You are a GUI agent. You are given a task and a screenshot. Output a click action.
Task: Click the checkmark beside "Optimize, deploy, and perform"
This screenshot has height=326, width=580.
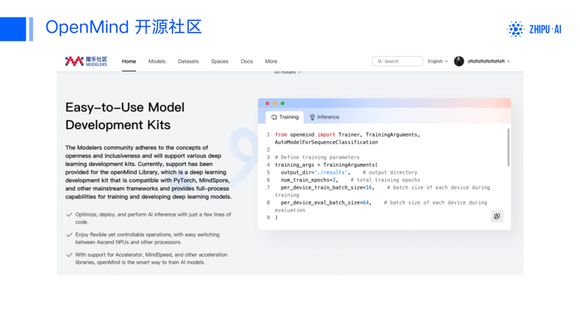69,214
